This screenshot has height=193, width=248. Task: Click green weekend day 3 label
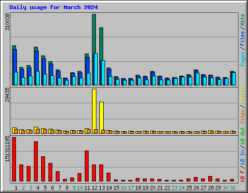click(x=31, y=188)
